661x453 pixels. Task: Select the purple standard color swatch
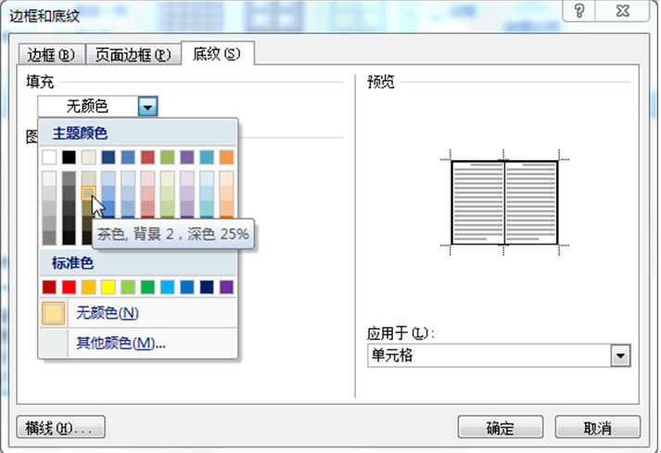(227, 287)
